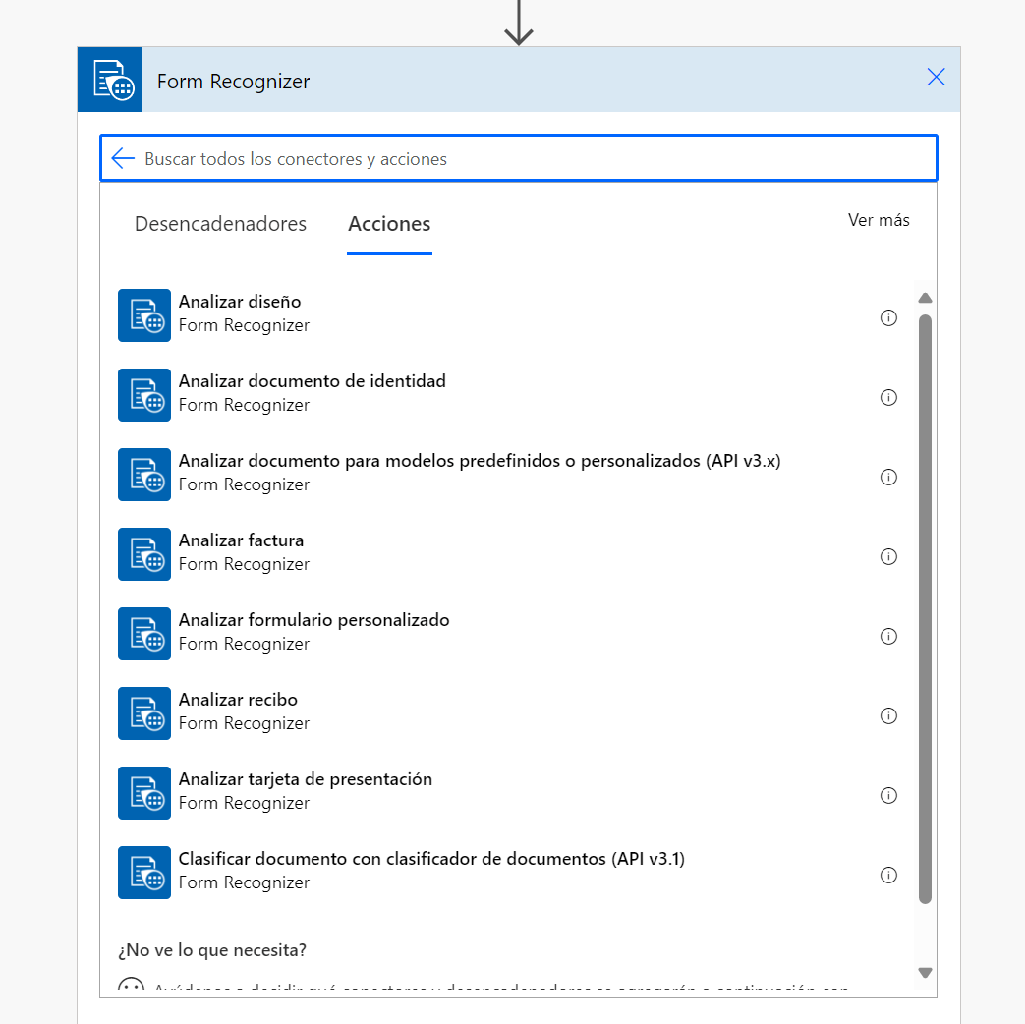
Task: Pick Analizar documento para modelos predefinidos action
Action: (479, 461)
